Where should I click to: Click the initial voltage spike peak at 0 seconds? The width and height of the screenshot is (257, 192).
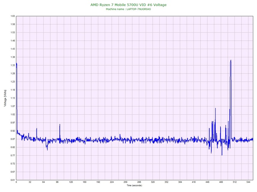coord(16,63)
